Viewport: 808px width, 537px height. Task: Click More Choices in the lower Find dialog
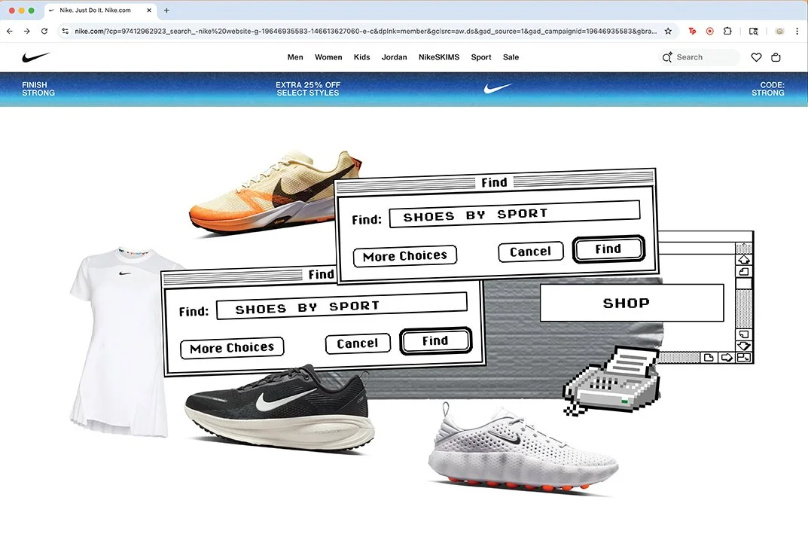[x=231, y=347]
